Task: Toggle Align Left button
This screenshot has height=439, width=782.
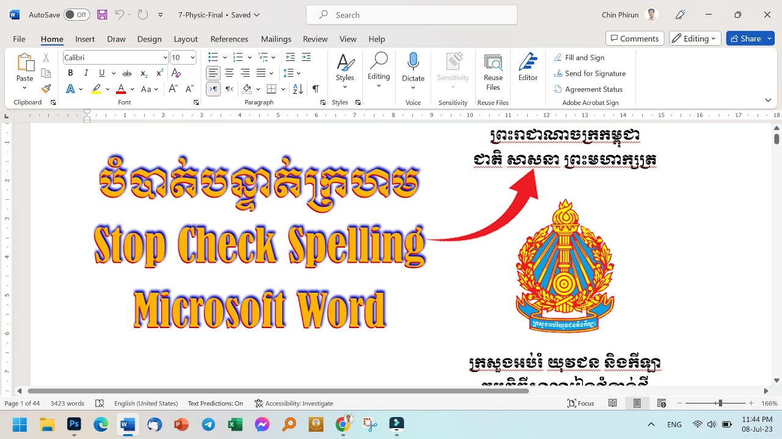Action: (213, 73)
